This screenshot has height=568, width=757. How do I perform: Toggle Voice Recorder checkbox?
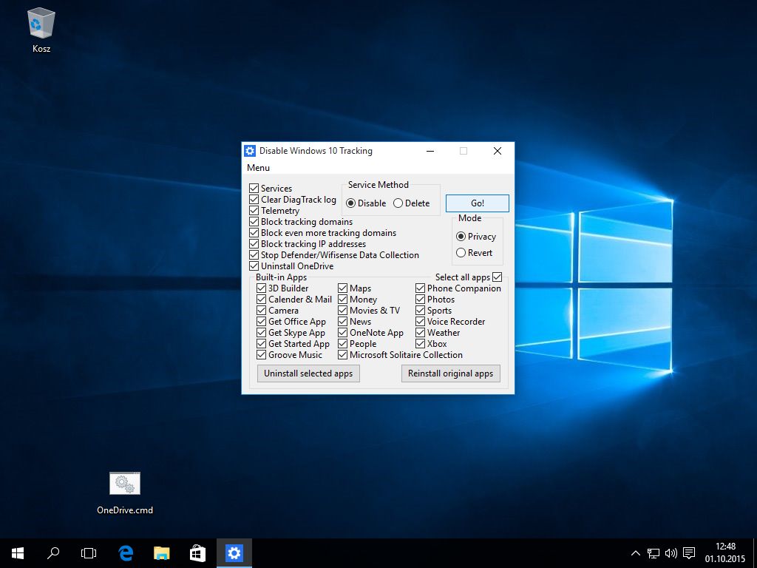coord(420,321)
